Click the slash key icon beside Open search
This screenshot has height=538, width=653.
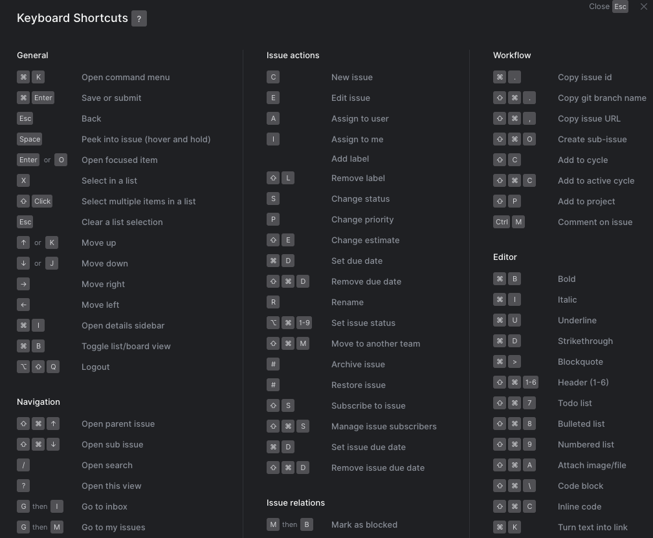[x=23, y=465]
